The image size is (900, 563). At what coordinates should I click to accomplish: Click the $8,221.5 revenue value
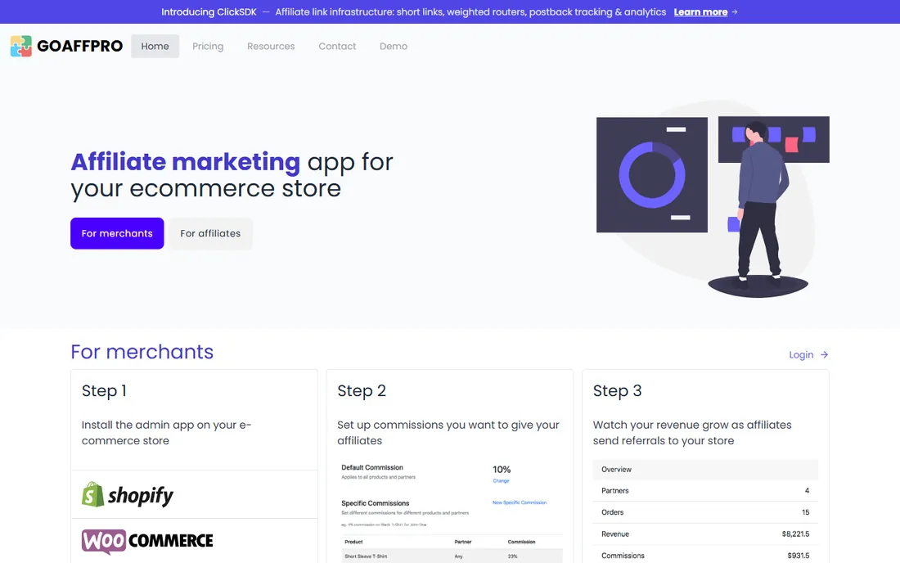795,534
